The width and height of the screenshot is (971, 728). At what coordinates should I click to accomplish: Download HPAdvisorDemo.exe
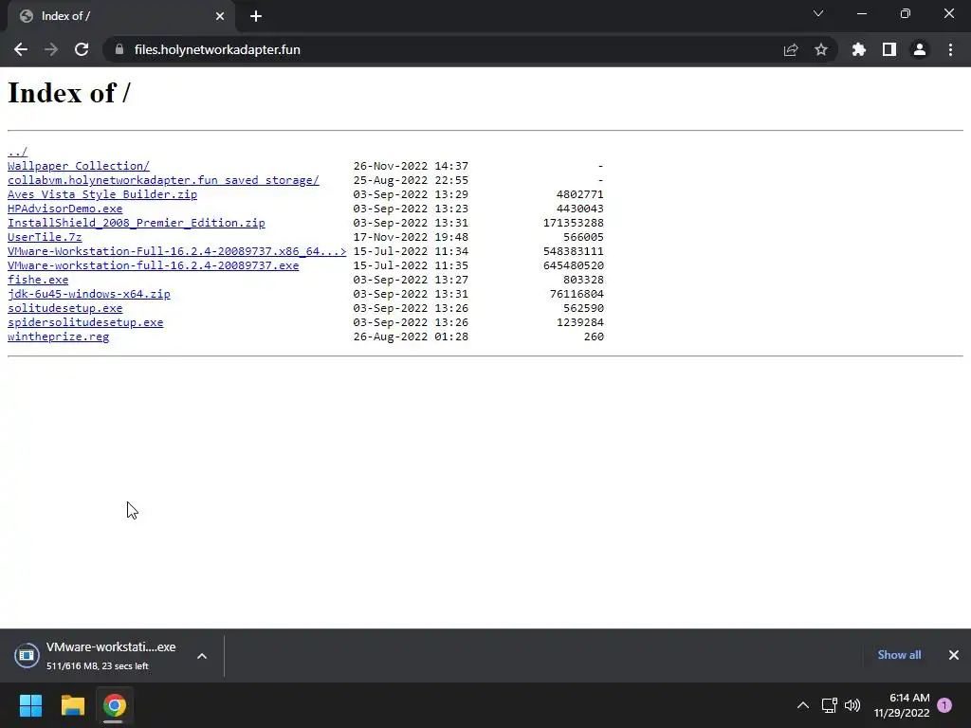point(65,209)
